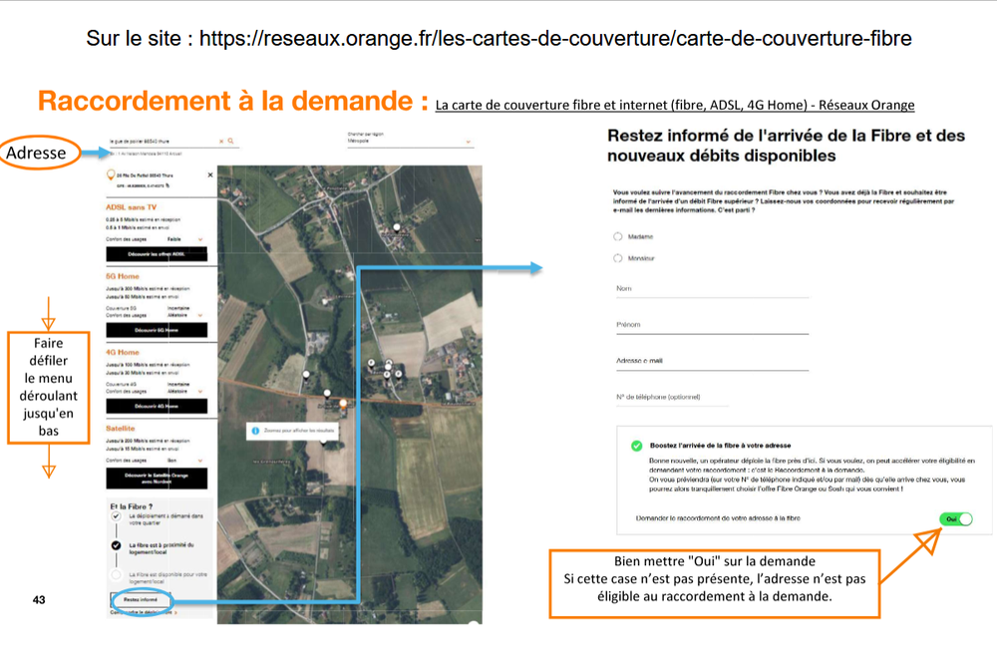The width and height of the screenshot is (997, 660).
Task: Click the 'Découvrir 5G Home' button
Action: click(x=157, y=329)
